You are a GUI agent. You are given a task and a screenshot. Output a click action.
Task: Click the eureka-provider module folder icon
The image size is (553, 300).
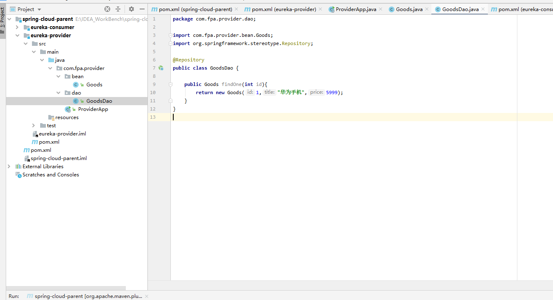(27, 36)
